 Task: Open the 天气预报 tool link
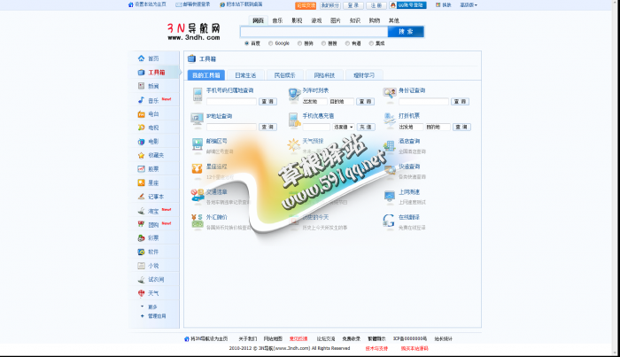pyautogui.click(x=313, y=141)
